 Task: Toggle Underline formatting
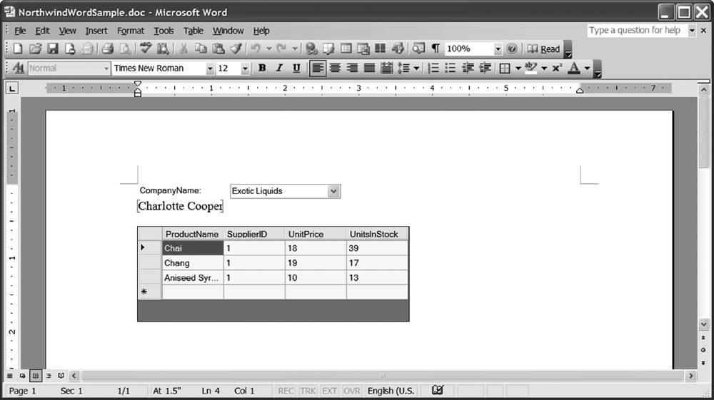296,68
